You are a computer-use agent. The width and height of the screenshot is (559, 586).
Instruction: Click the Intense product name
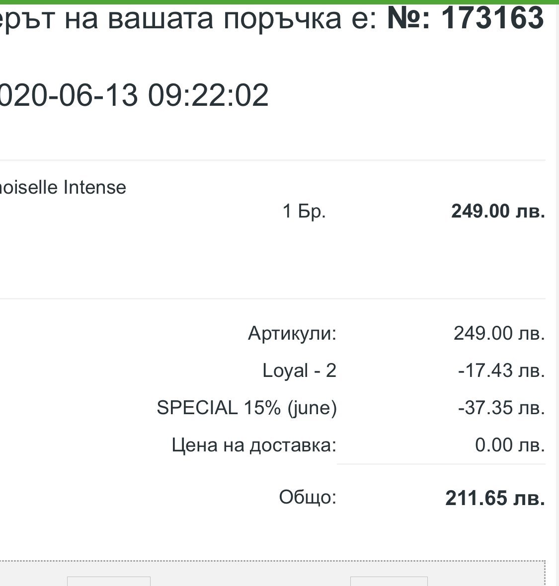[x=94, y=187]
